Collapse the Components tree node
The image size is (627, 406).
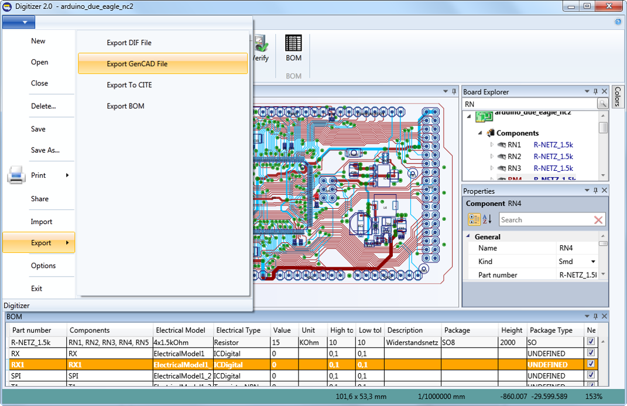click(480, 133)
